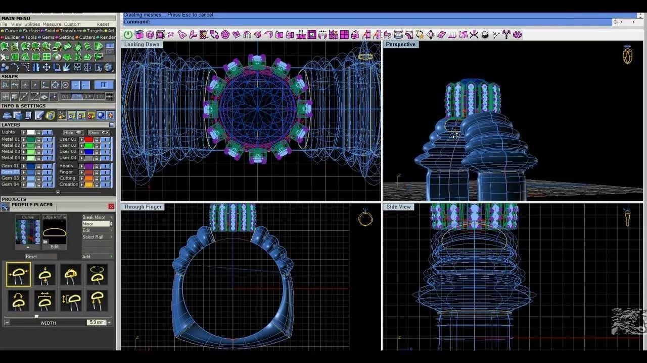This screenshot has width=647, height=363.
Task: Click the User 01 red color swatch
Action: pyautogui.click(x=88, y=140)
